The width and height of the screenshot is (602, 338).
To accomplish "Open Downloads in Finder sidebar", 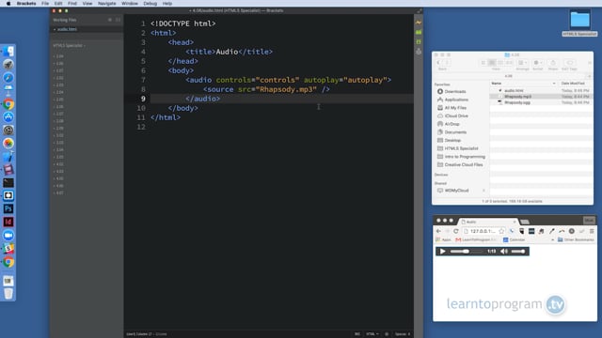I will pos(455,92).
